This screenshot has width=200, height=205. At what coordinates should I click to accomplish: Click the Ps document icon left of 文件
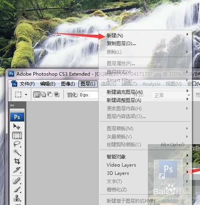tap(14, 83)
